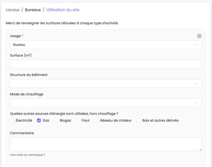Click inside the Commentaire text area

106,144
